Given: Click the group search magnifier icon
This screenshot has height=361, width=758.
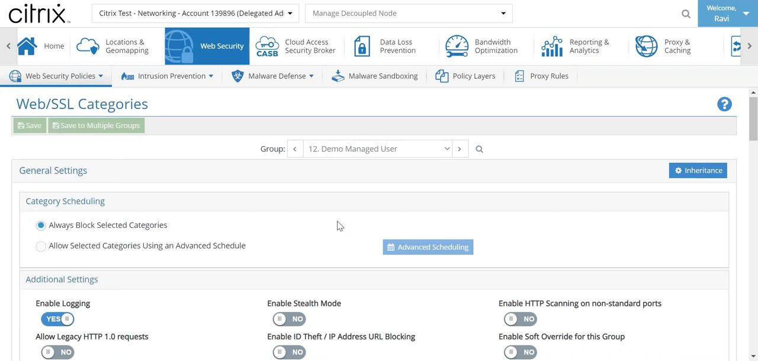Looking at the screenshot, I should point(479,149).
